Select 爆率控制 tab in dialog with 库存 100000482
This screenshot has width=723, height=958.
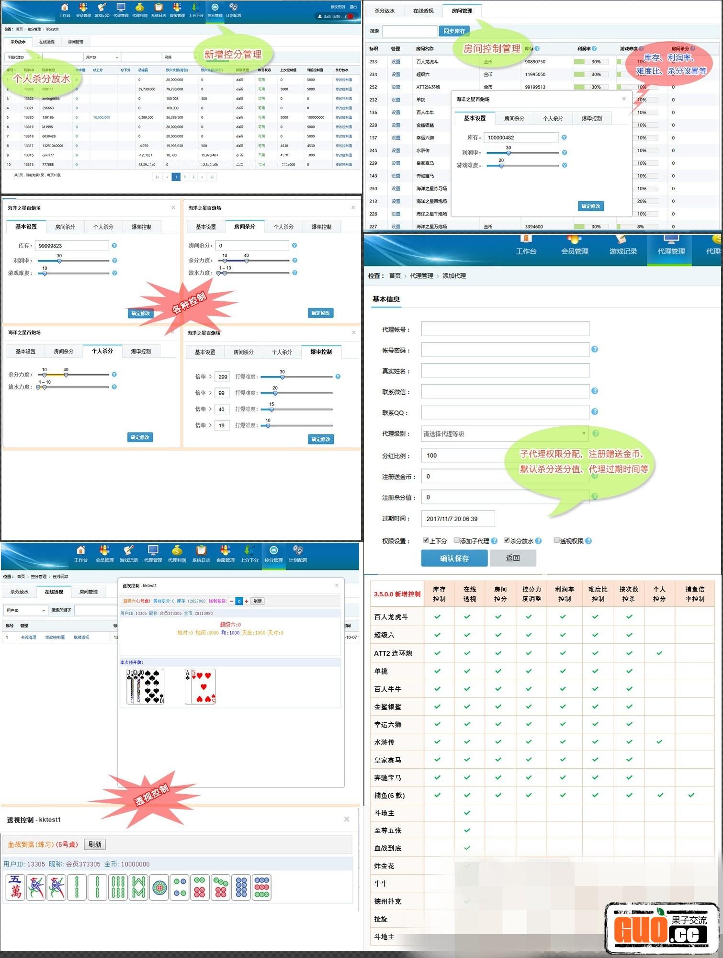click(x=591, y=118)
